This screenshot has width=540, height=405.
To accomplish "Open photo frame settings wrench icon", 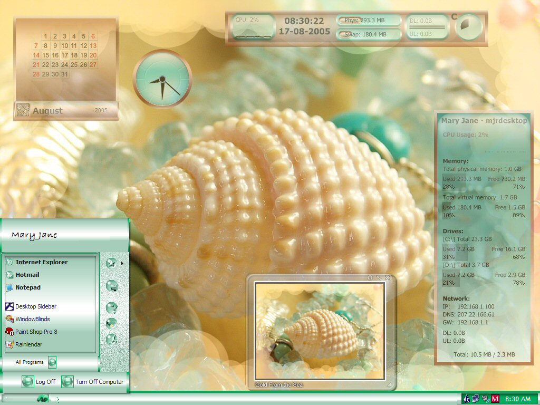I will [379, 277].
